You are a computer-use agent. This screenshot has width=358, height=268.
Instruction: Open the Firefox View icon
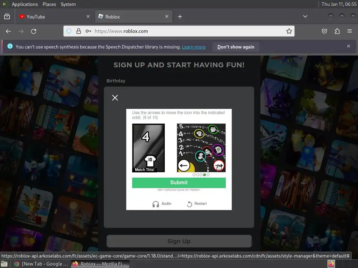(7, 16)
